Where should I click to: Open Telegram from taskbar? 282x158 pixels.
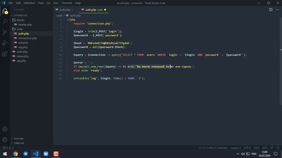click(26, 154)
